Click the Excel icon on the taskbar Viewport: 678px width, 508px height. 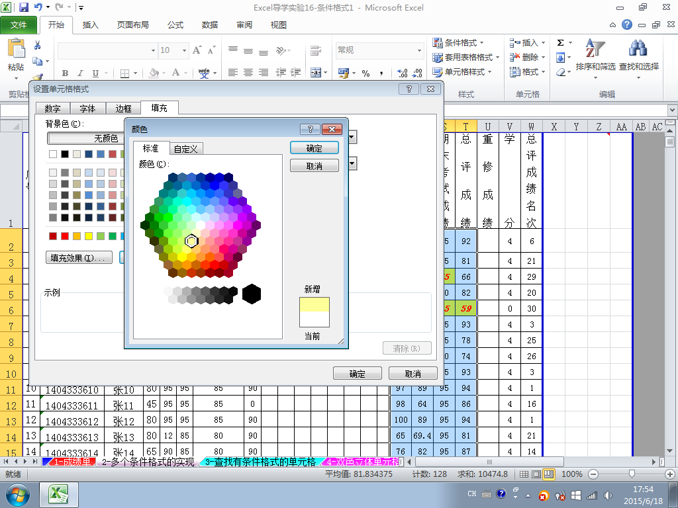click(60, 494)
